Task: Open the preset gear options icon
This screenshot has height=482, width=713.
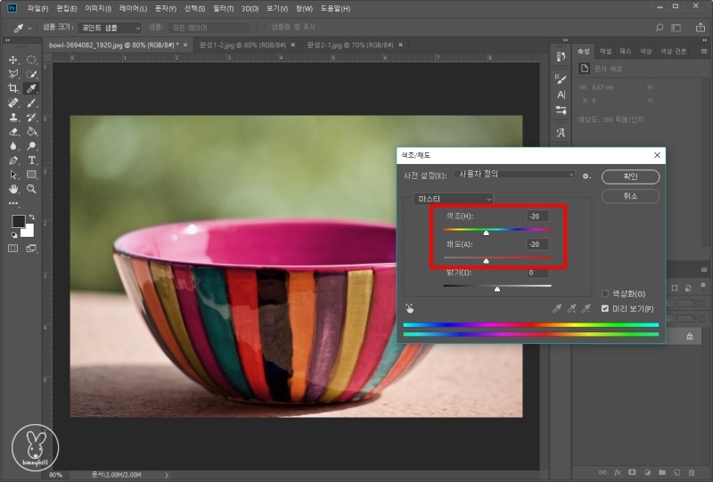Action: pyautogui.click(x=586, y=176)
